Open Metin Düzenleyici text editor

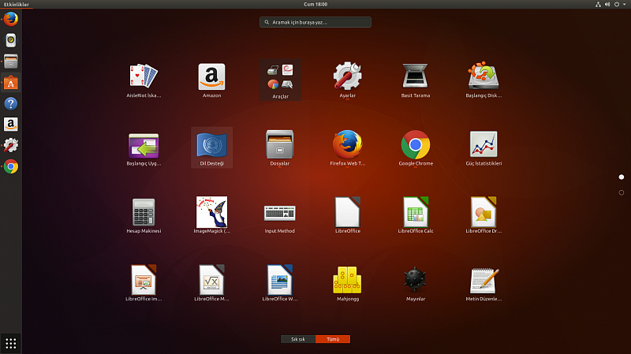tap(484, 283)
